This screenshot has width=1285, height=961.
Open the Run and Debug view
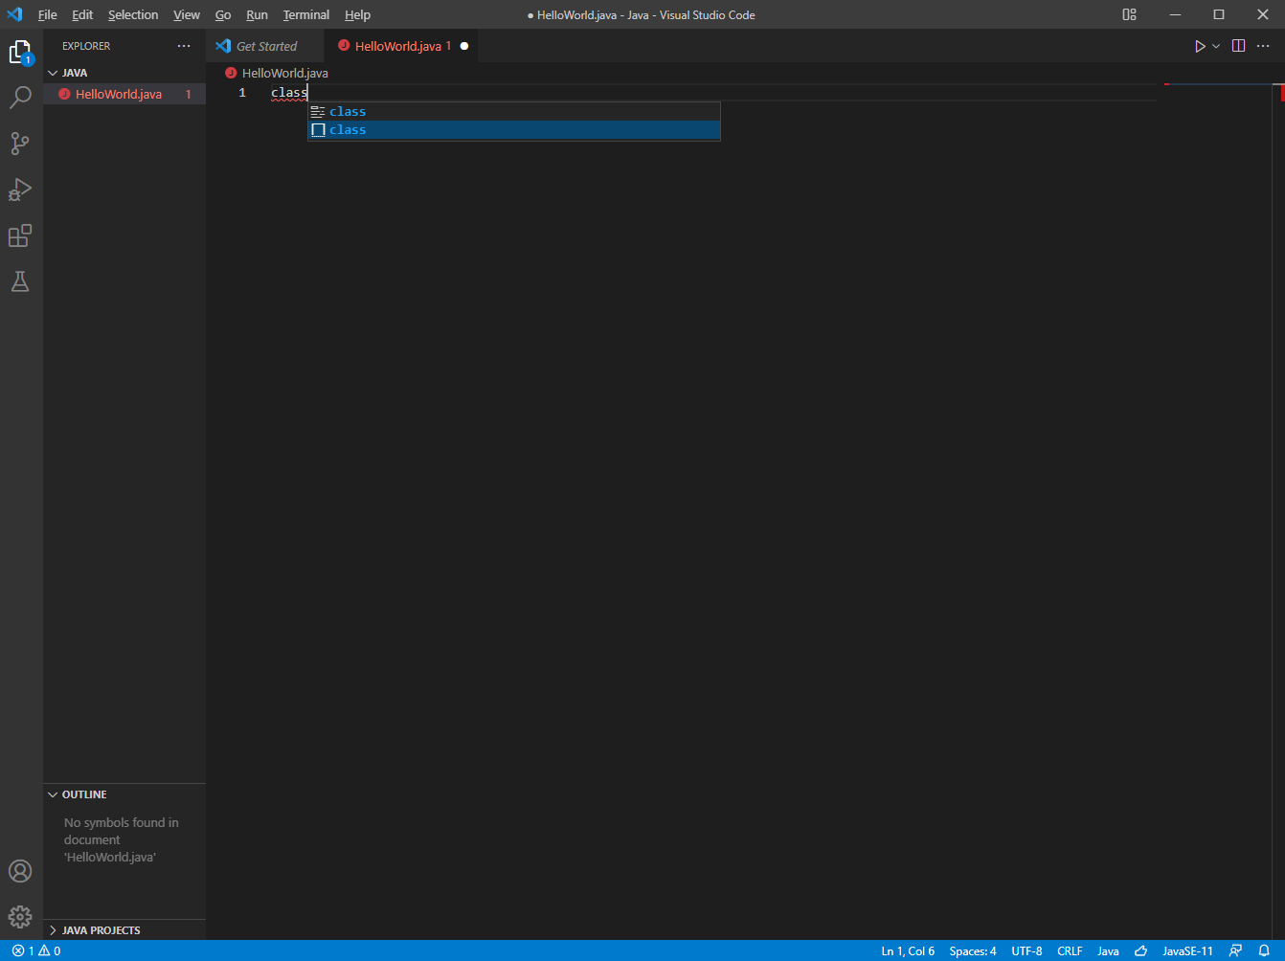[x=20, y=190]
